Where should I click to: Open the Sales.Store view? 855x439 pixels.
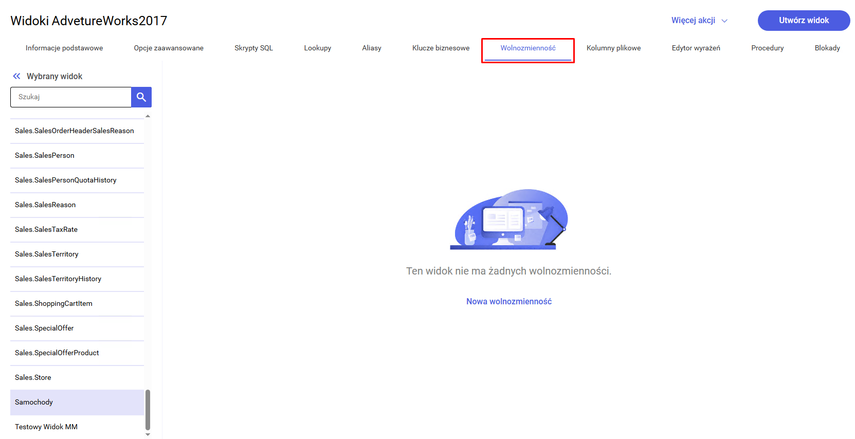point(77,378)
